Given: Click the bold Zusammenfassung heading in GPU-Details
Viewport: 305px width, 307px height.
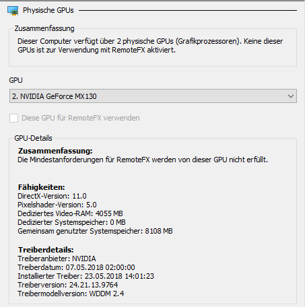Looking at the screenshot, I should 55,151.
